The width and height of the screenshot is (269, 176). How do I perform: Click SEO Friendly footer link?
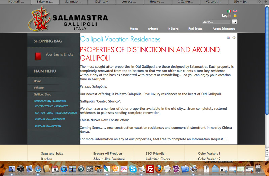tap(155, 153)
